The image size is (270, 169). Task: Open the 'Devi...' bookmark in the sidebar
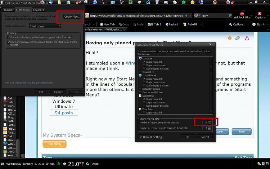coord(9,151)
